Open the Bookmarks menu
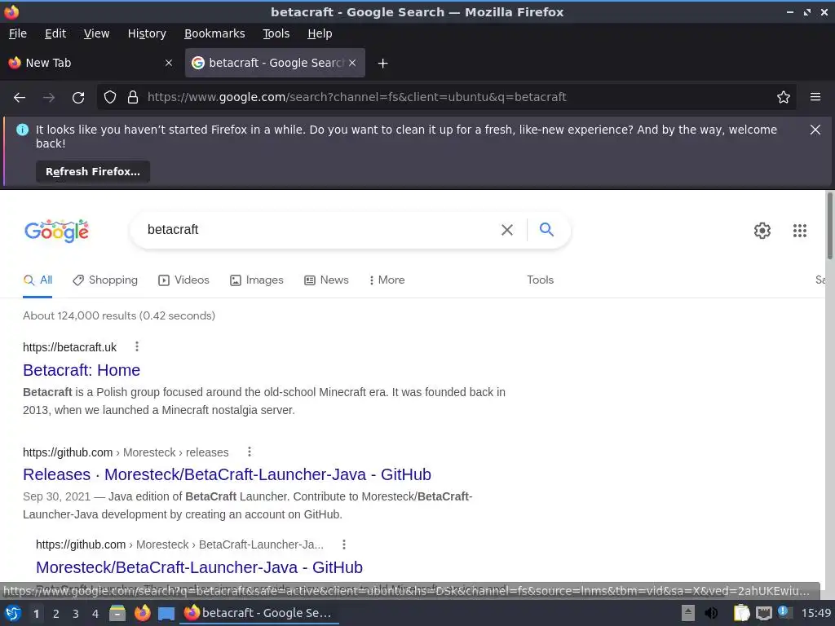Image resolution: width=835 pixels, height=626 pixels. (x=214, y=33)
